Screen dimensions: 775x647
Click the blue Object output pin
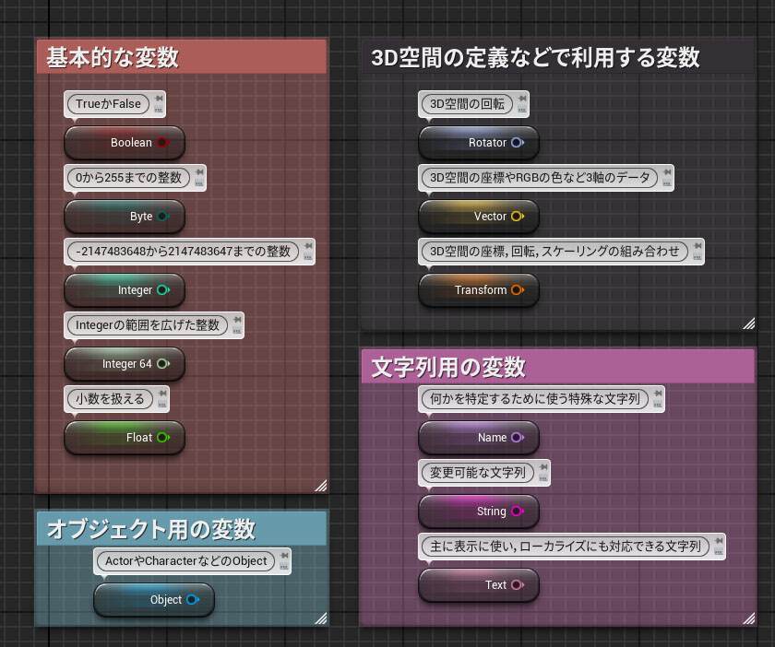(192, 600)
